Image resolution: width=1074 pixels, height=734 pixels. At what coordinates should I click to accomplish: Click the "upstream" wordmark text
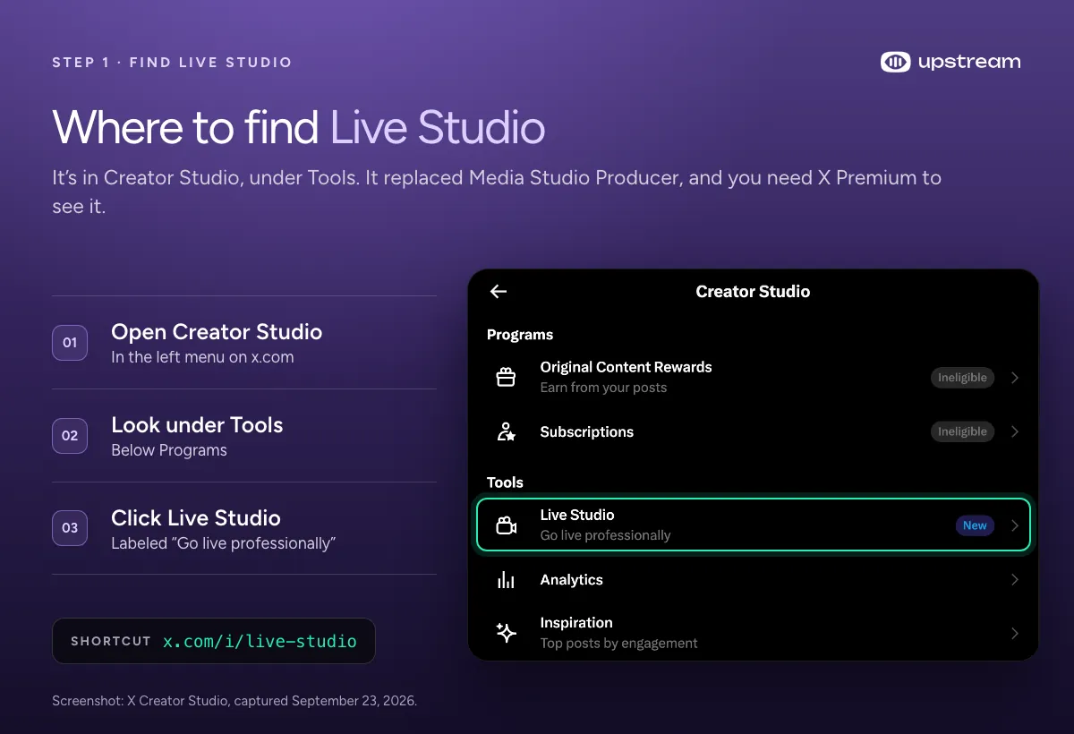[969, 62]
